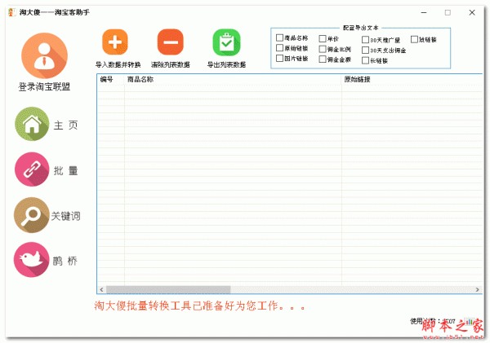Sort by the 商品名称 column header
This screenshot has width=490, height=343.
(x=233, y=79)
